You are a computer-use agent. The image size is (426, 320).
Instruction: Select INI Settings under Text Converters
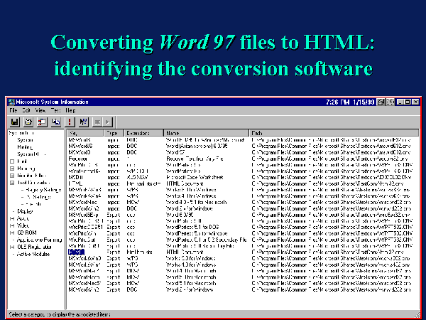point(38,197)
